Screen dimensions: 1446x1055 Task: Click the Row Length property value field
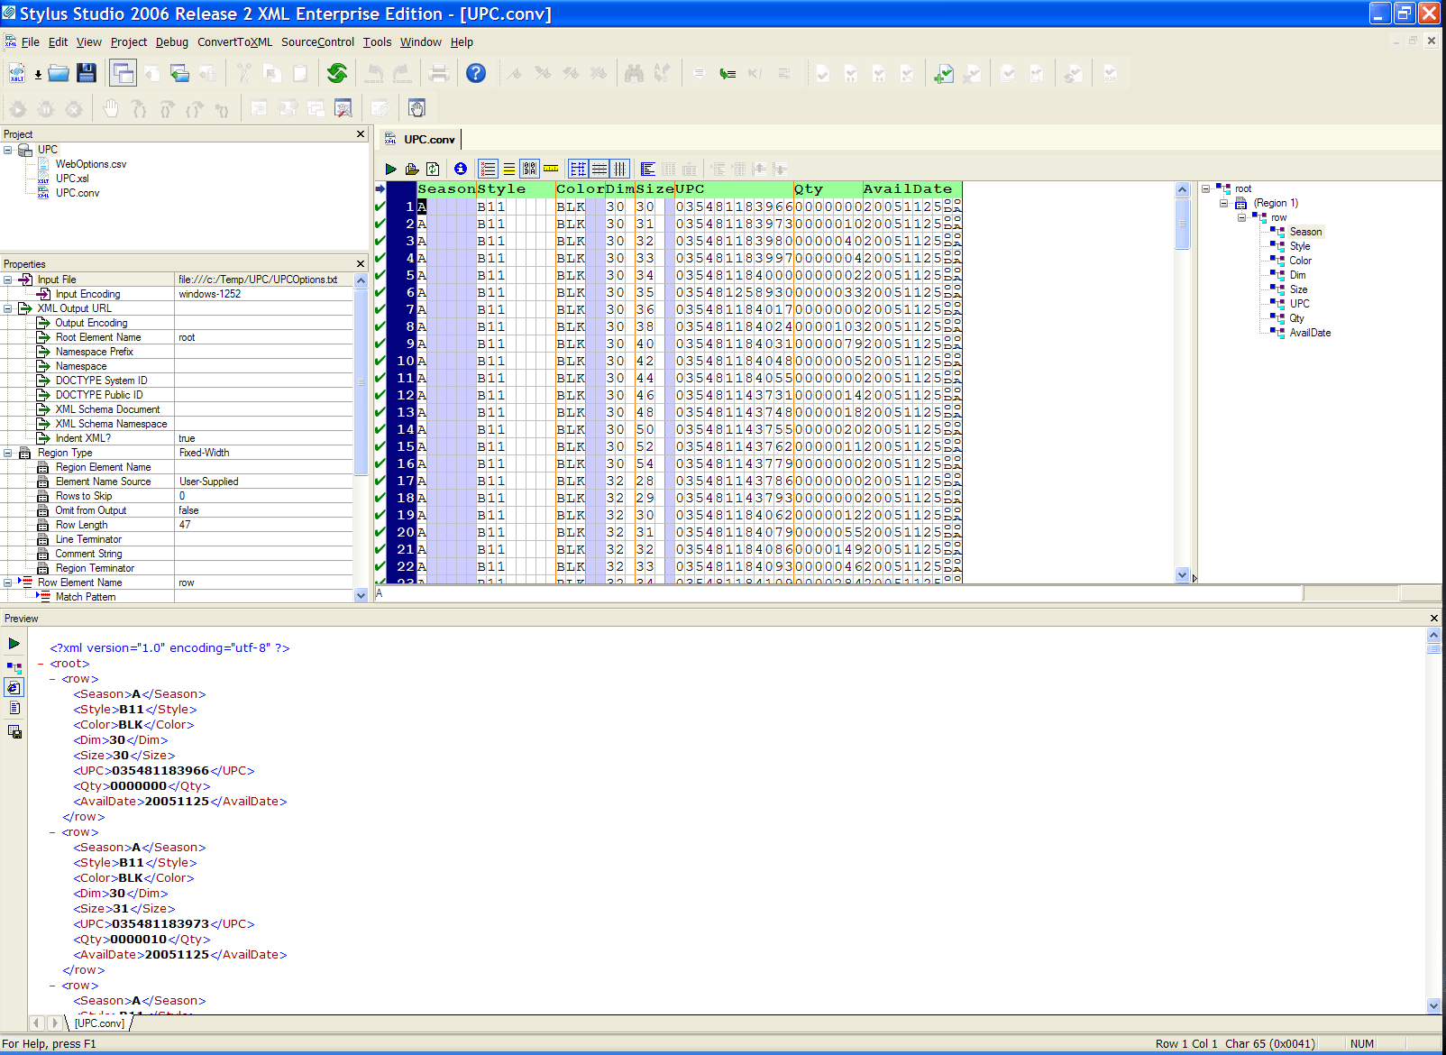pos(263,525)
